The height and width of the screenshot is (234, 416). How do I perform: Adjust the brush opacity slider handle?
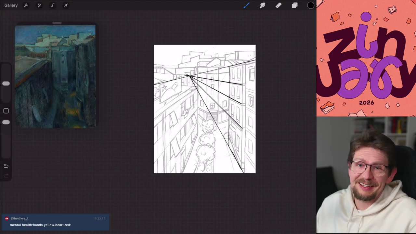tap(6, 122)
